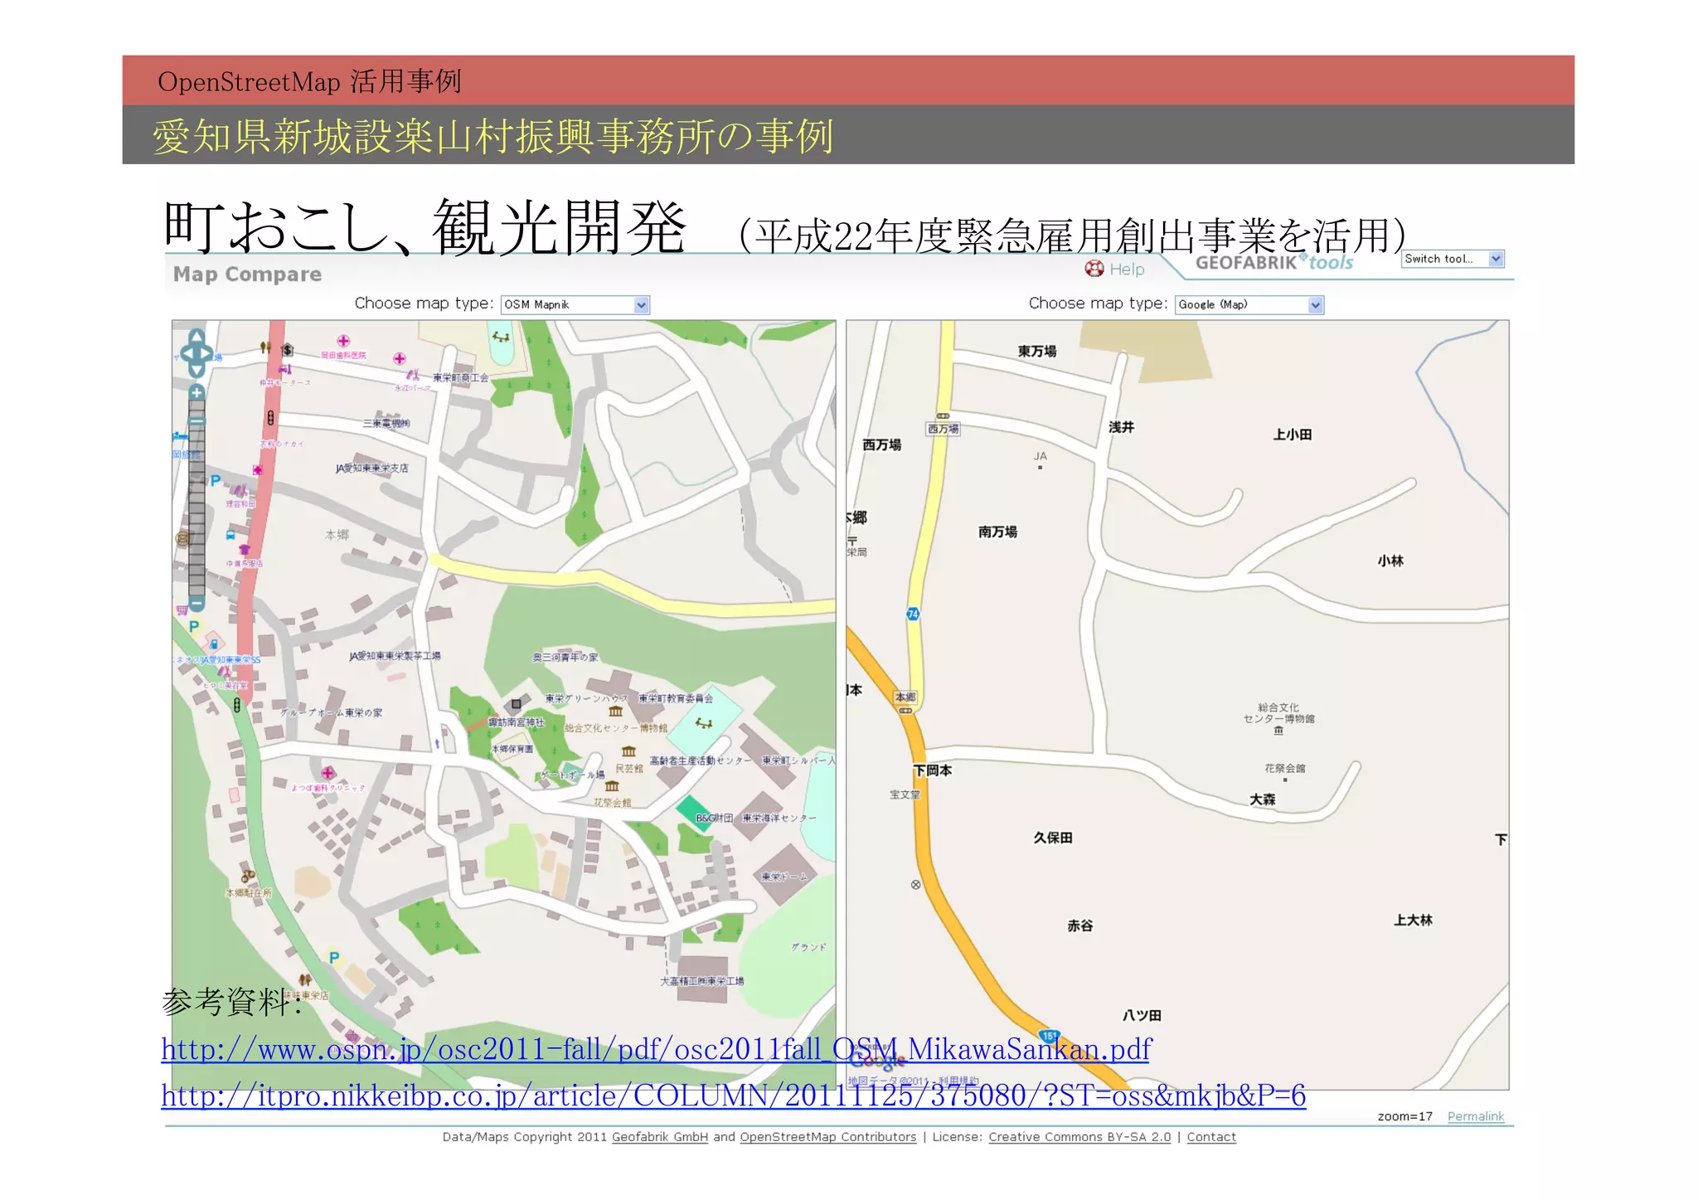The height and width of the screenshot is (1200, 1698).
Task: Click the zoom=17 indicator text
Action: (x=1404, y=1116)
